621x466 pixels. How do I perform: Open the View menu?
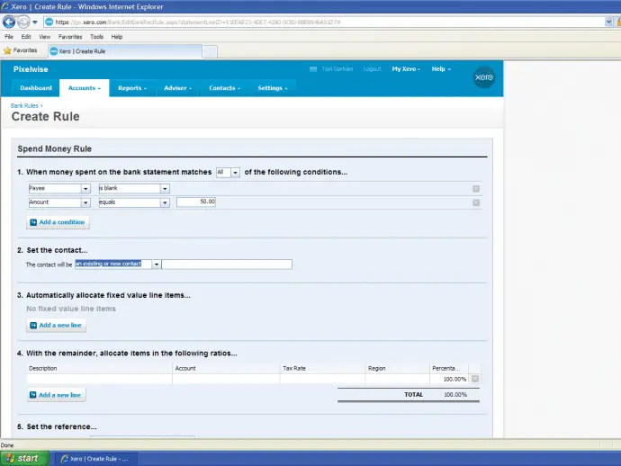pos(44,37)
